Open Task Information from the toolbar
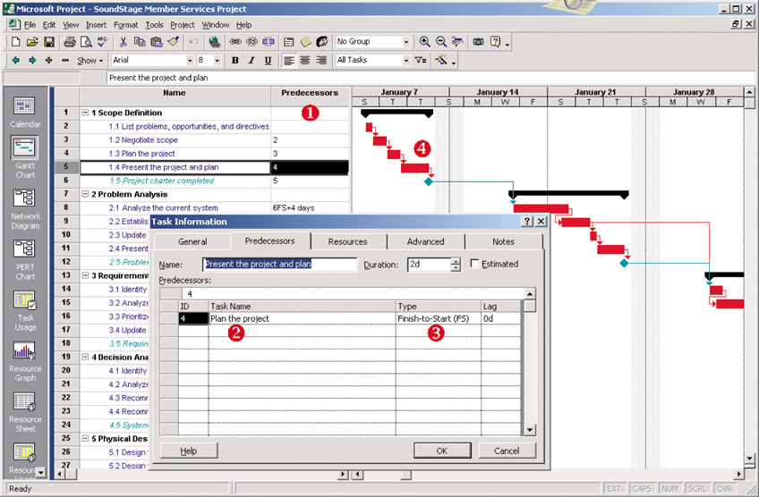The width and height of the screenshot is (759, 497). click(289, 42)
